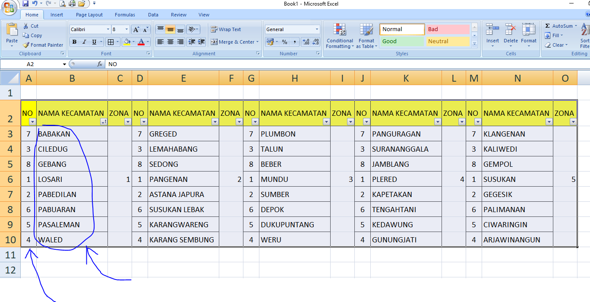Open the Borders dropdown arrow
Viewport: 590px width, 302px height.
tap(118, 42)
